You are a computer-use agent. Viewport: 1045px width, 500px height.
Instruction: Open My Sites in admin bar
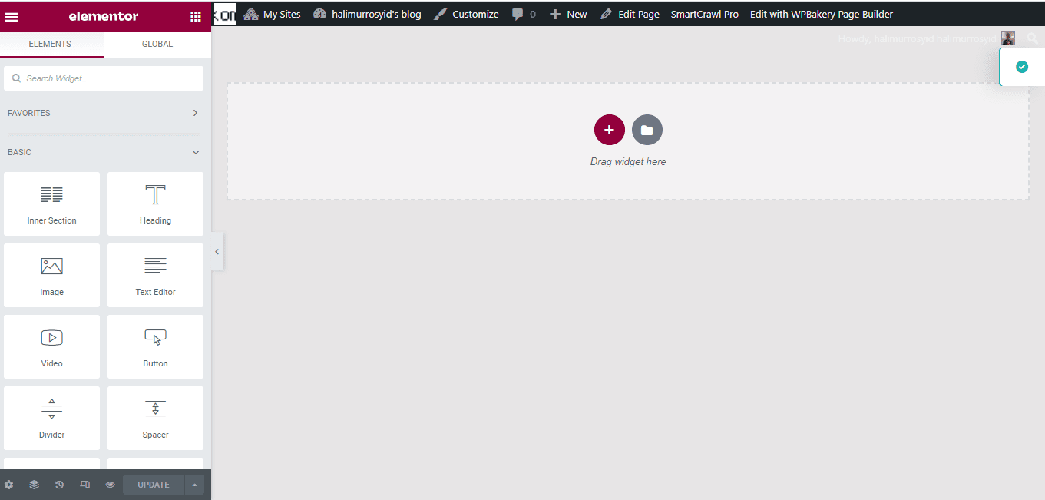coord(273,14)
